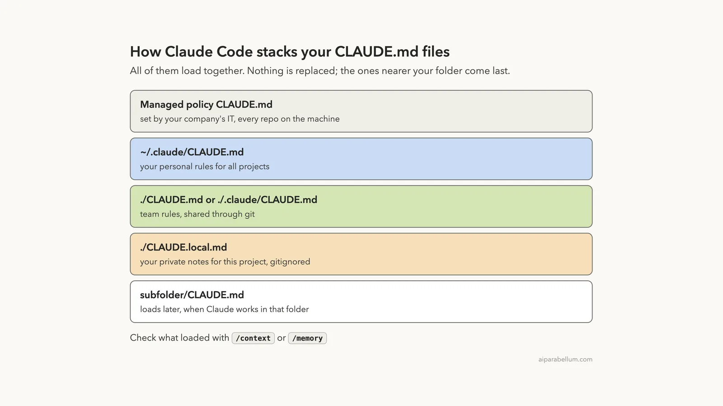Click the /context command chip
The height and width of the screenshot is (406, 723).
click(253, 338)
